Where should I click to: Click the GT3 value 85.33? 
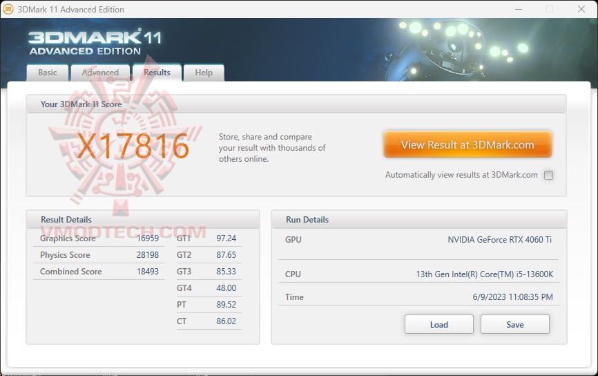[x=226, y=272]
